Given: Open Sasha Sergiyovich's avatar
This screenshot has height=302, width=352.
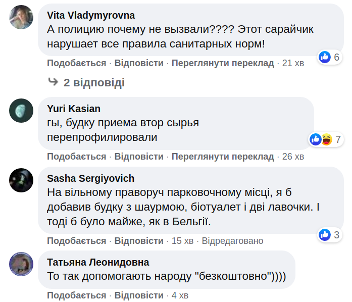Looking at the screenshot, I should [21, 180].
